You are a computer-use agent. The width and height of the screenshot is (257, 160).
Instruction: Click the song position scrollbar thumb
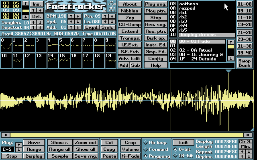26,11
